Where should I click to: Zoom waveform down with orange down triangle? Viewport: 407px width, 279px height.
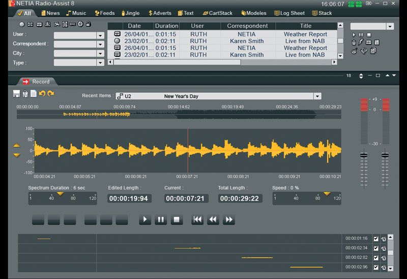coord(17,155)
